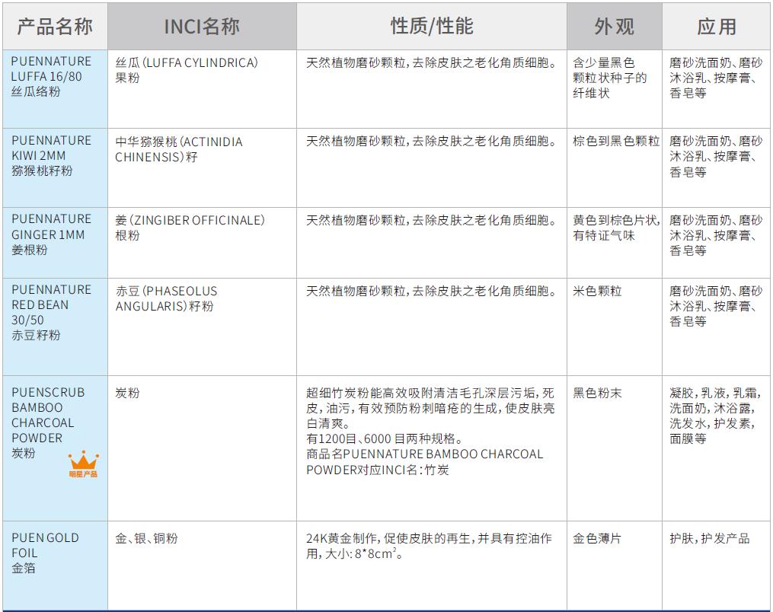Click the 应用 column header
The height and width of the screenshot is (612, 773).
coord(717,26)
